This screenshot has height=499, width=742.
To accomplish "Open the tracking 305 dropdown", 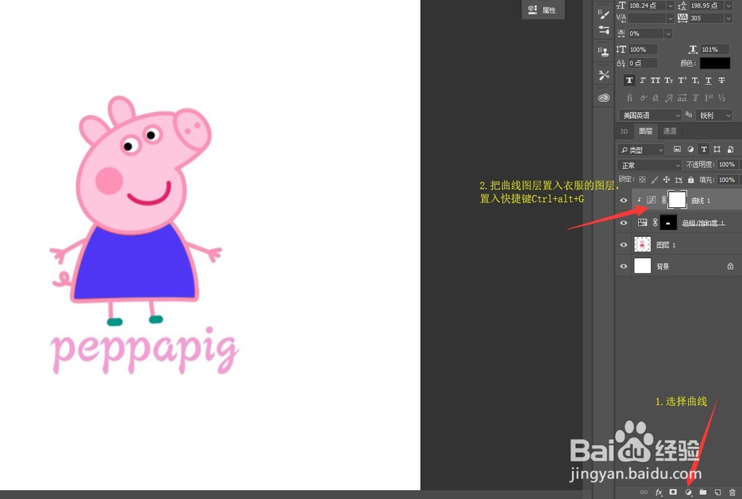I will tap(729, 18).
